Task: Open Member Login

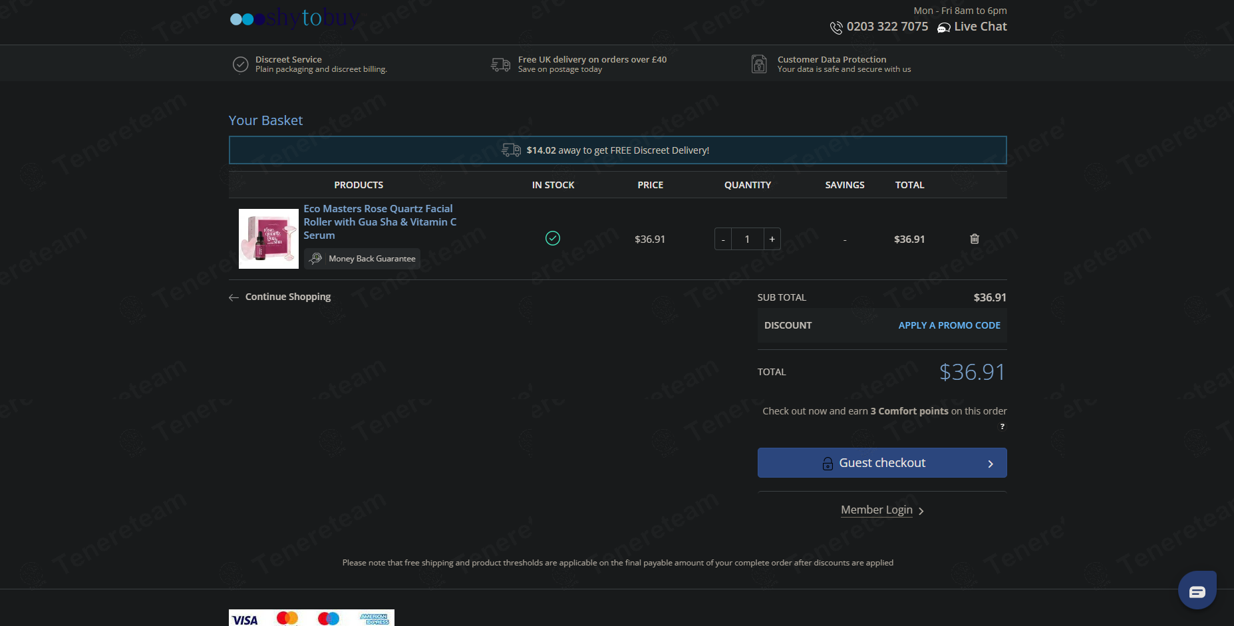Action: 882,510
